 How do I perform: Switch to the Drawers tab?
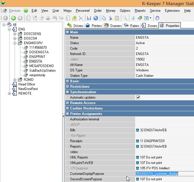coord(113,26)
